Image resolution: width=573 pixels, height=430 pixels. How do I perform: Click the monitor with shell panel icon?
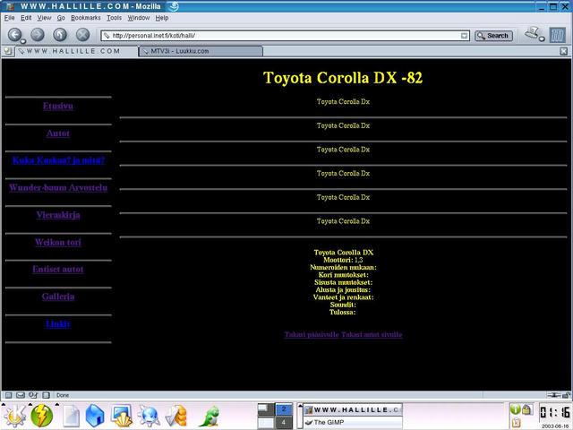coord(122,417)
